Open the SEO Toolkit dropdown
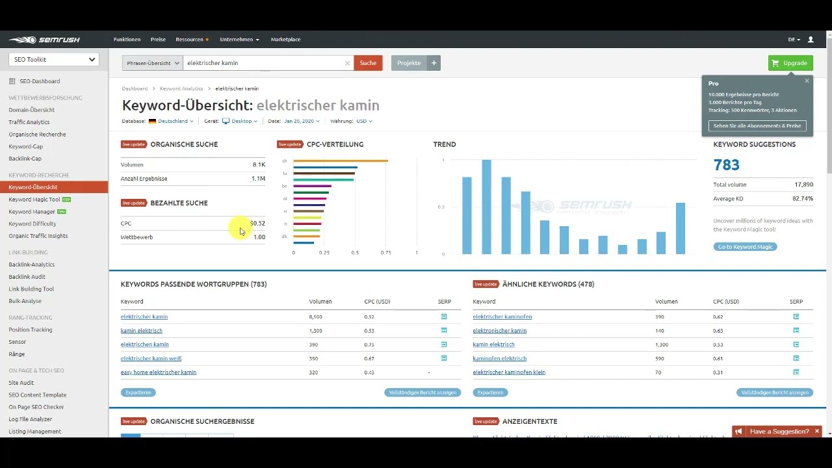Image resolution: width=832 pixels, height=468 pixels. [x=53, y=59]
